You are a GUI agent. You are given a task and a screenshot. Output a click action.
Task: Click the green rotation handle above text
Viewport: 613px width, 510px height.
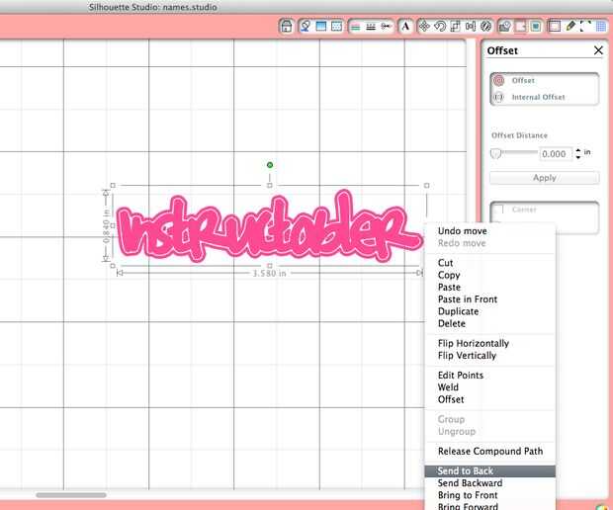pos(270,165)
